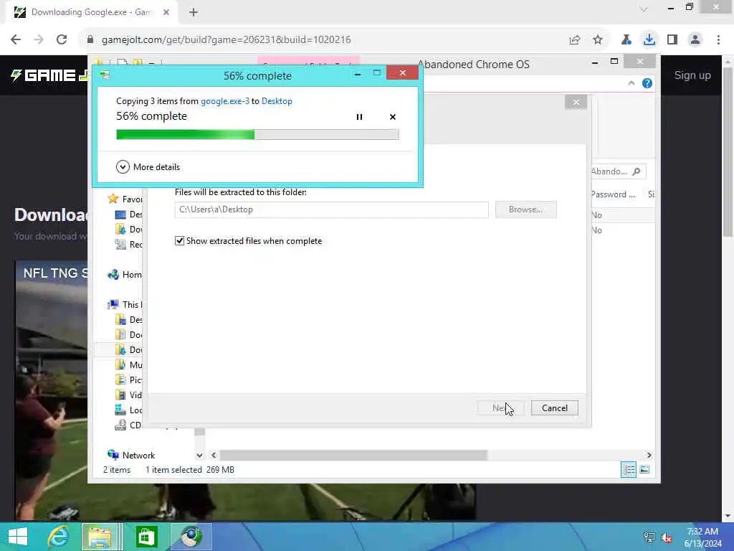Share this page icon in Chrome
The width and height of the screenshot is (734, 551).
[x=575, y=40]
